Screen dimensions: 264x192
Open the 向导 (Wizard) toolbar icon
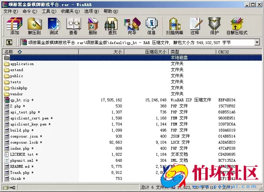tap(132, 26)
